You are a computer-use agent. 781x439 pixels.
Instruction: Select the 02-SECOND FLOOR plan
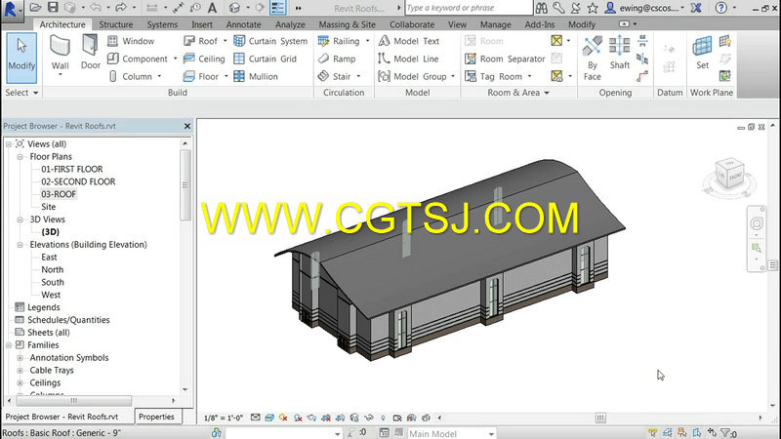[x=78, y=181]
